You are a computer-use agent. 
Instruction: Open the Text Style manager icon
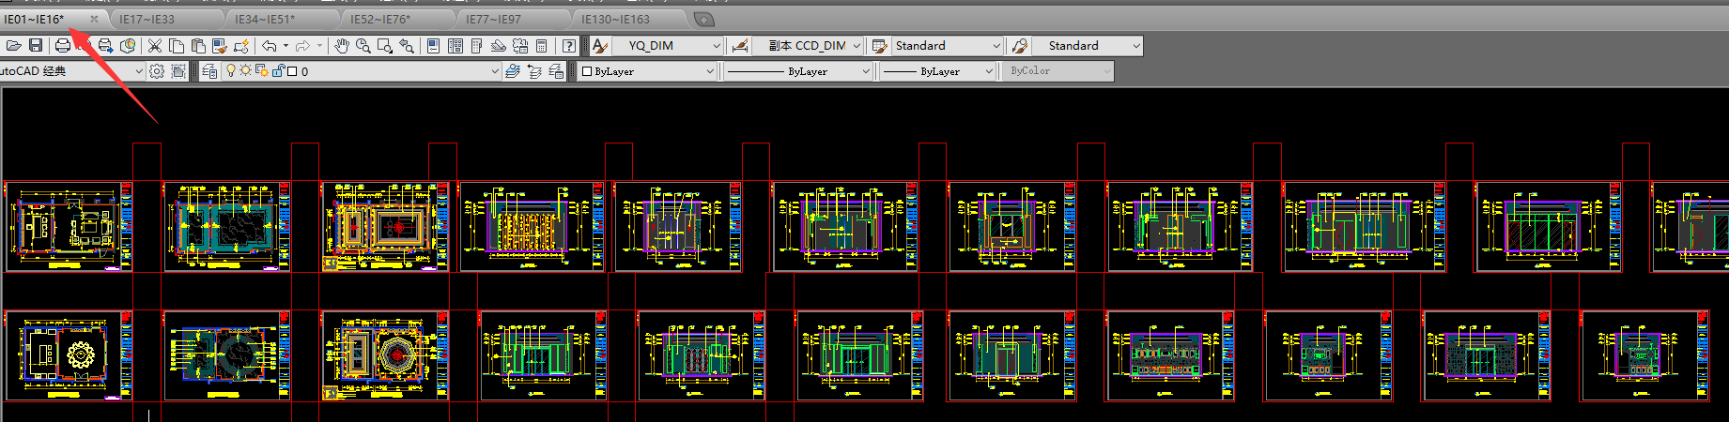coord(599,45)
